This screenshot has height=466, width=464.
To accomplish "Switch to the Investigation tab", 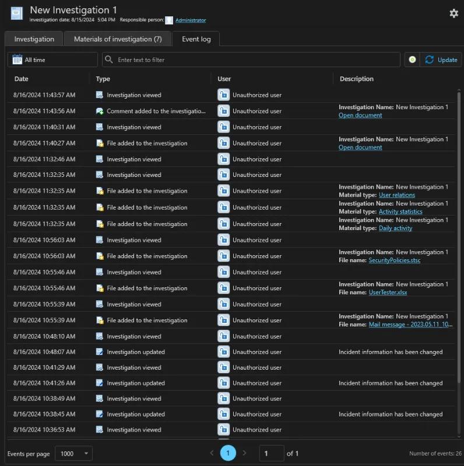I will coord(34,39).
